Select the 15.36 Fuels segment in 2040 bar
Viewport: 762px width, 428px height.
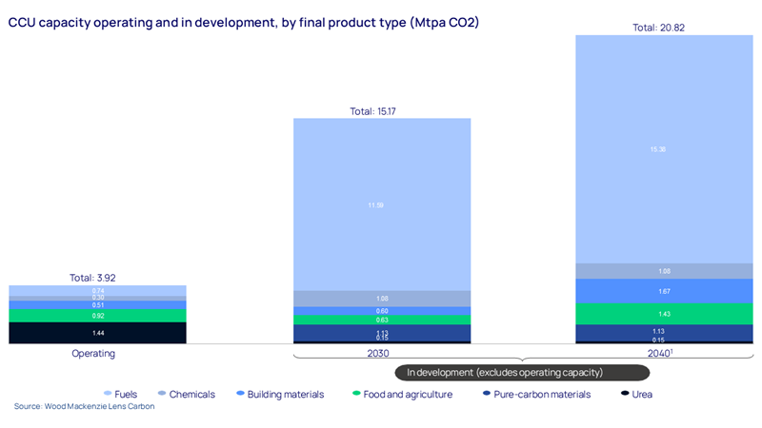click(664, 148)
